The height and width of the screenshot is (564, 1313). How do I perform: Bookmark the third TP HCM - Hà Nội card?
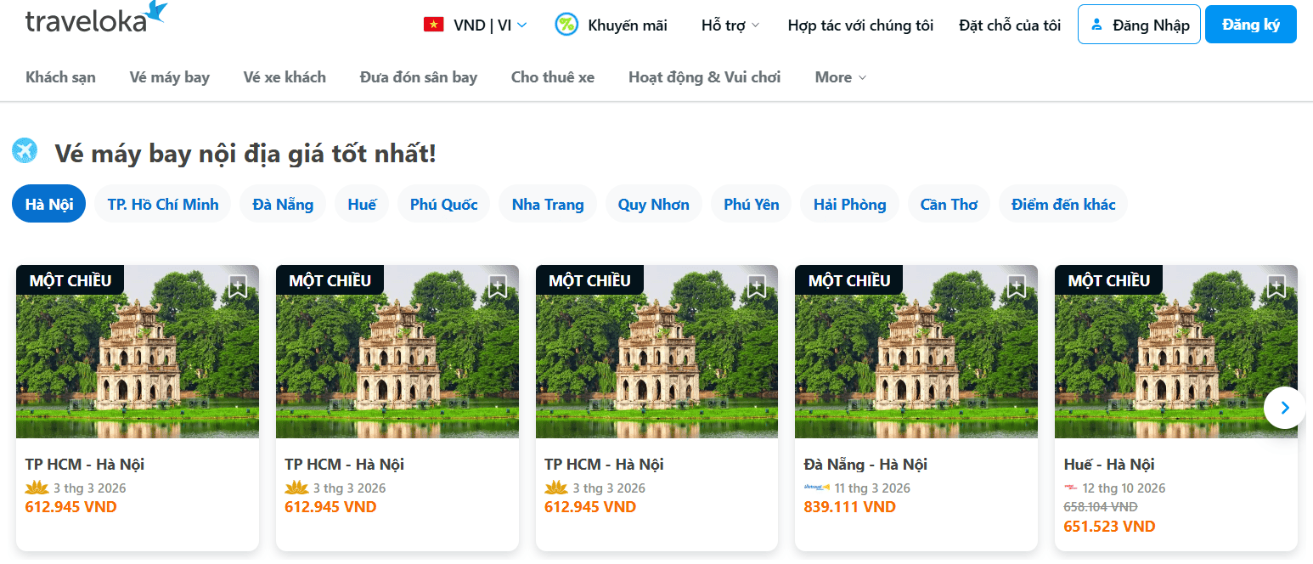point(757,287)
